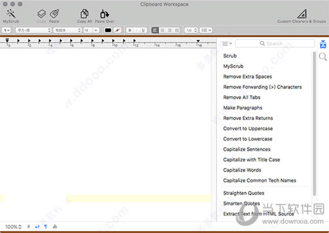
Task: Run Convert to Uppercase
Action: [x=248, y=129]
